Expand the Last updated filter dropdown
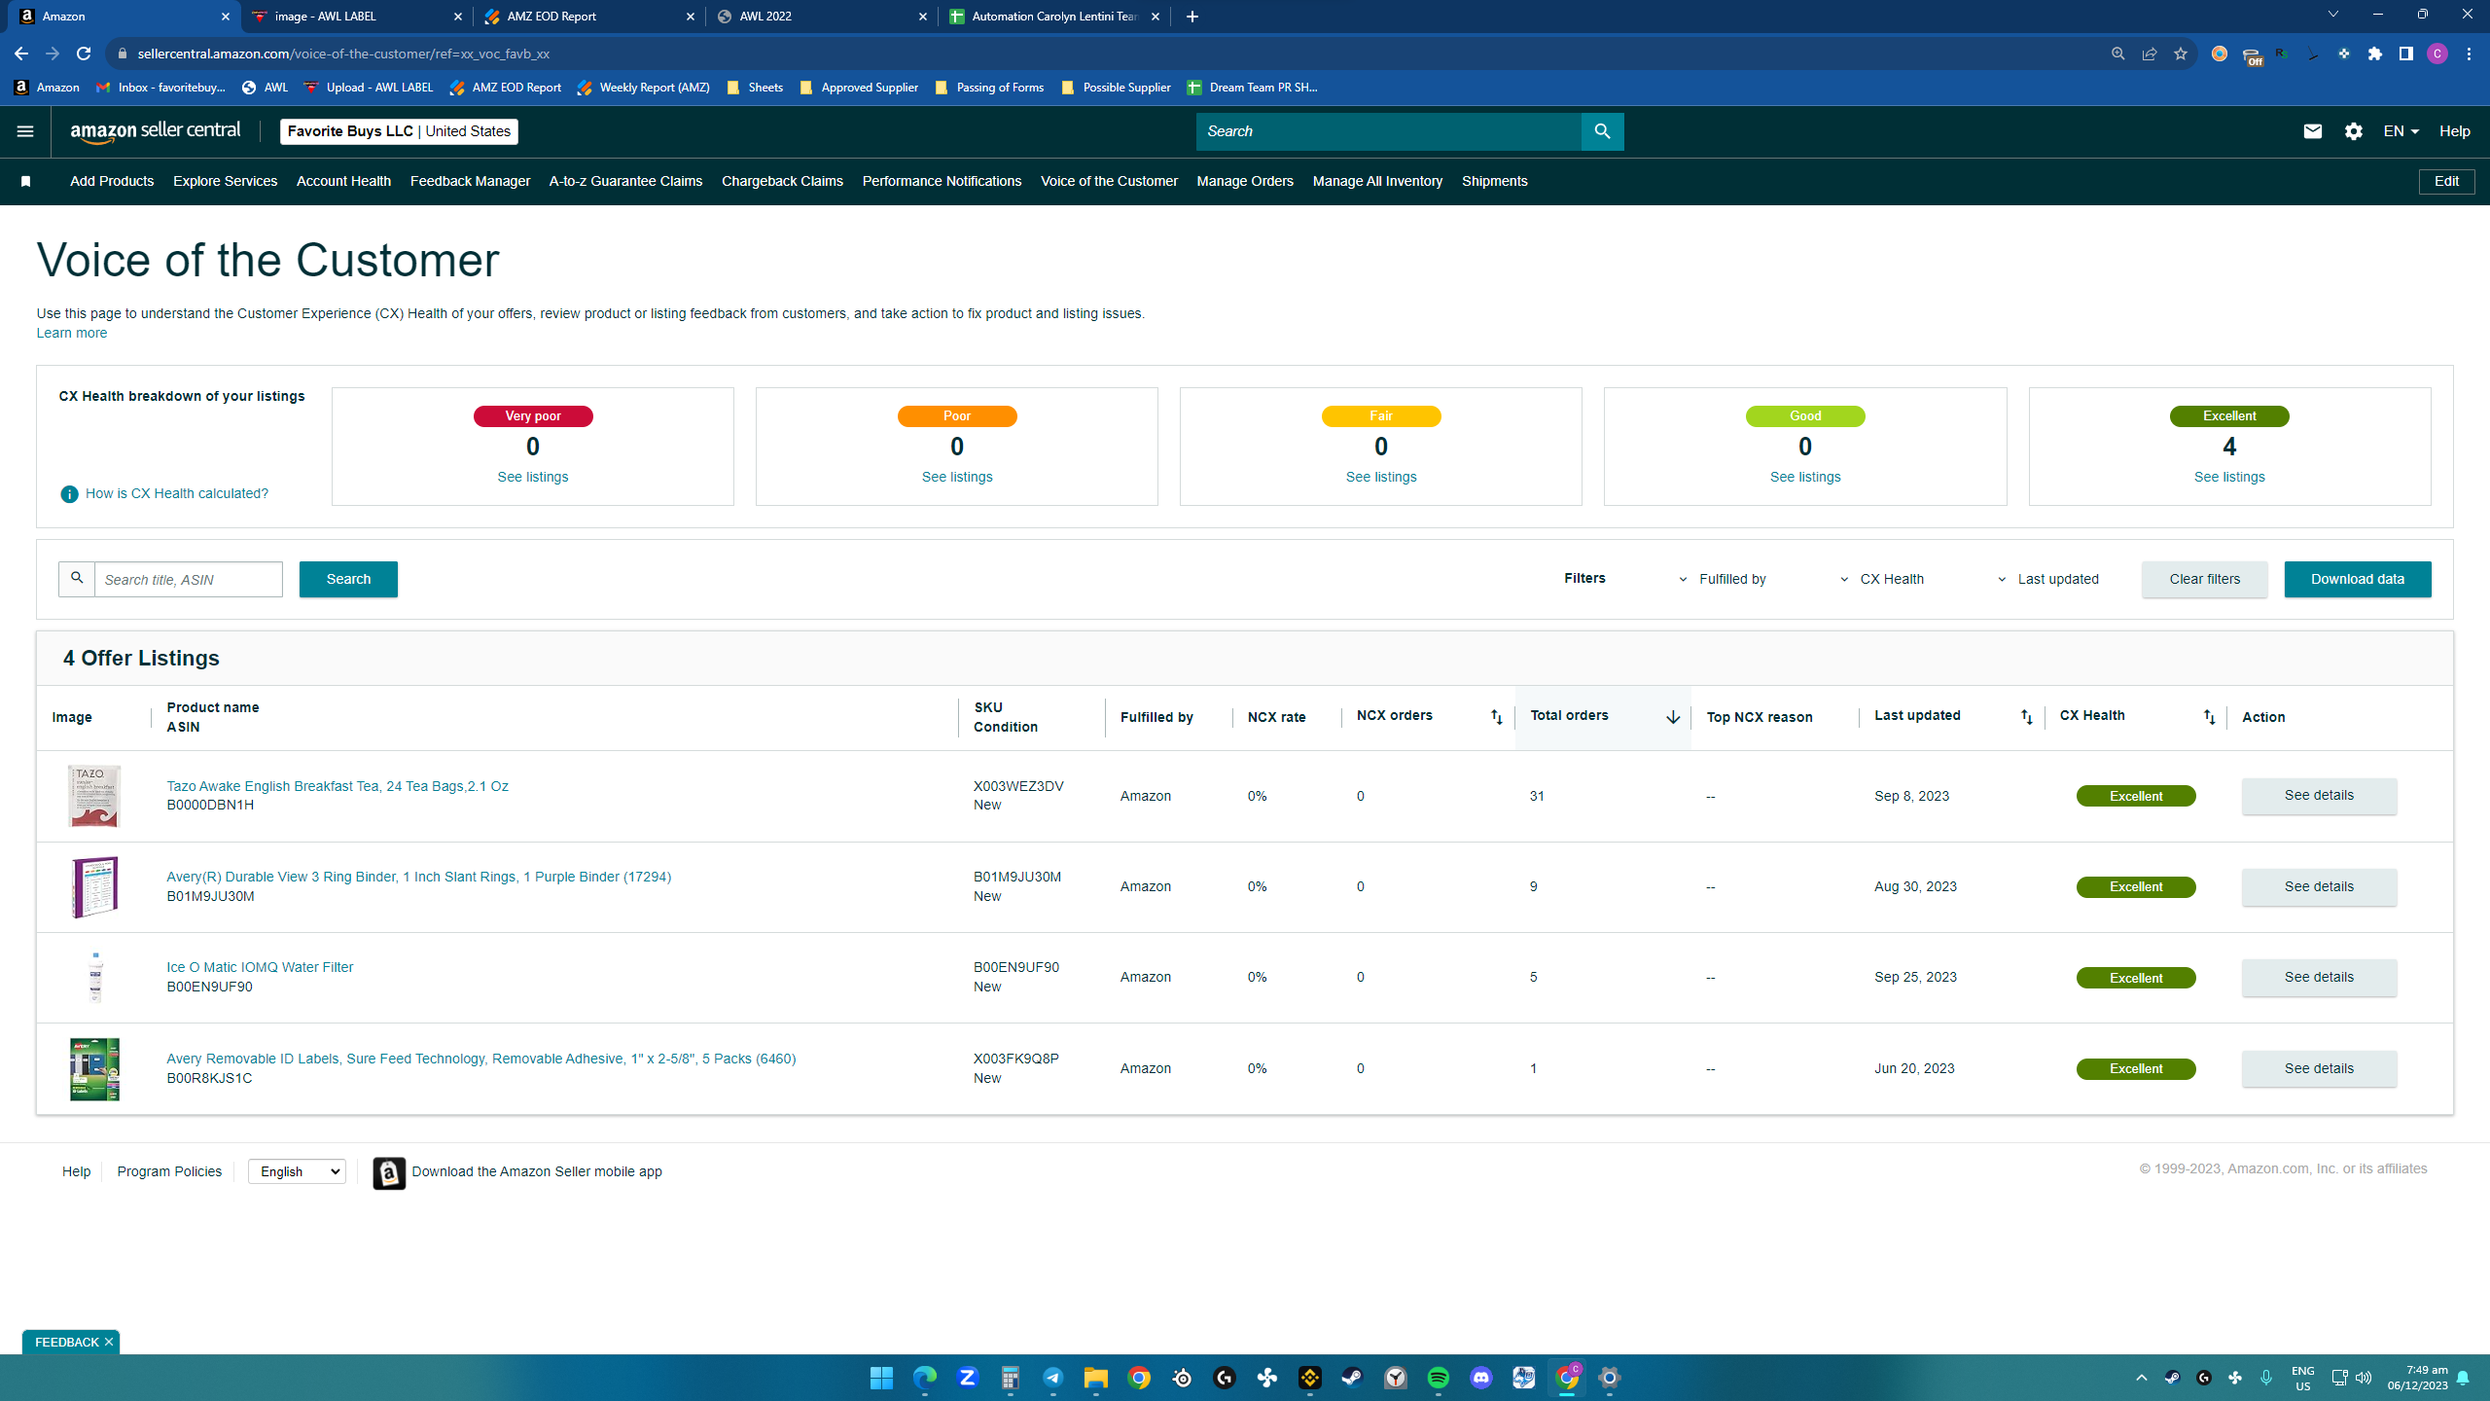The image size is (2490, 1401). point(2047,579)
